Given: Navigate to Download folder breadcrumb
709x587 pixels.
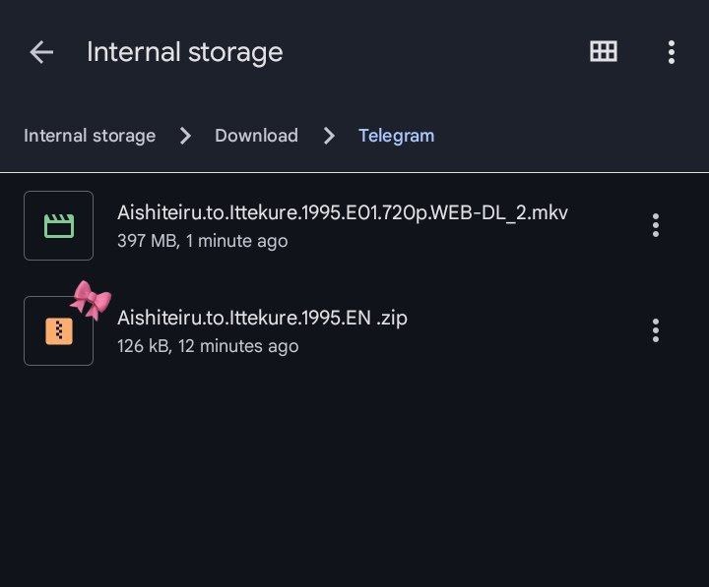Looking at the screenshot, I should point(256,136).
